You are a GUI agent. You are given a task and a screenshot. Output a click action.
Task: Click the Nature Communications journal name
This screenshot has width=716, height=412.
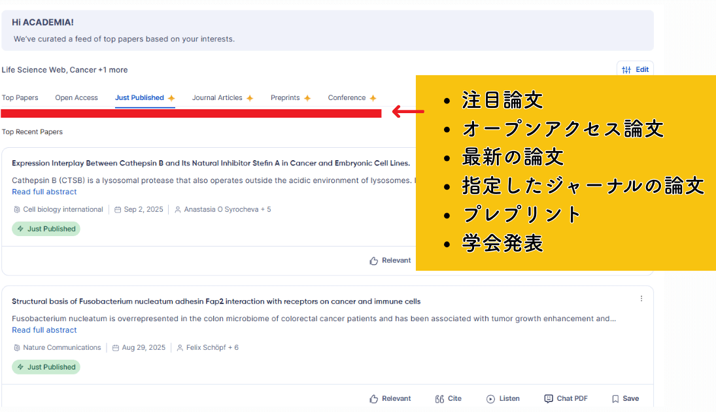coord(62,348)
